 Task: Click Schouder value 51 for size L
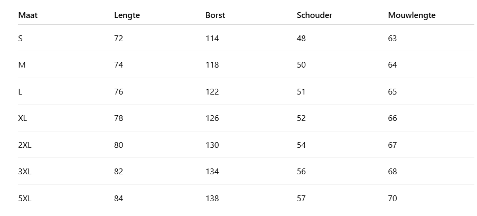click(x=301, y=92)
